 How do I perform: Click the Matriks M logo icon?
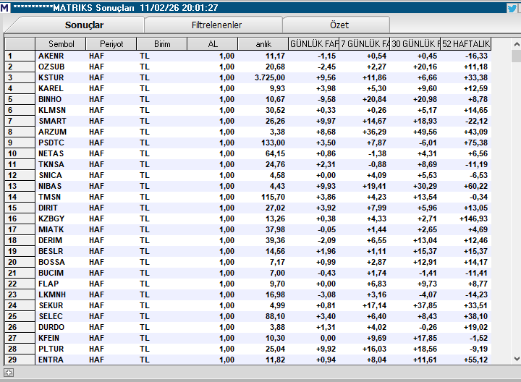[x=4, y=8]
